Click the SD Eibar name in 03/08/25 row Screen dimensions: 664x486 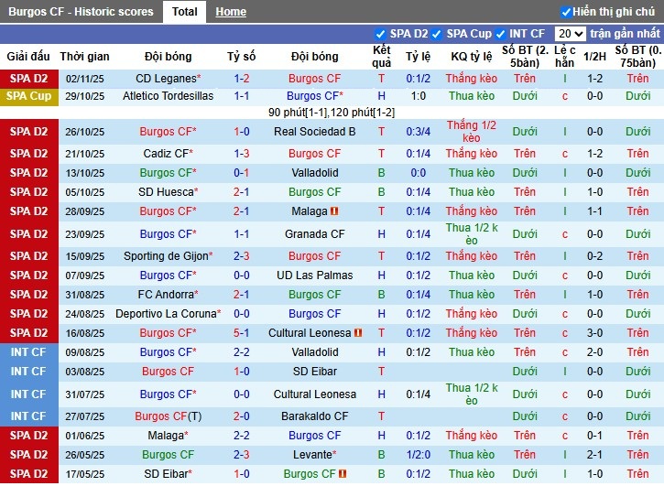315,372
